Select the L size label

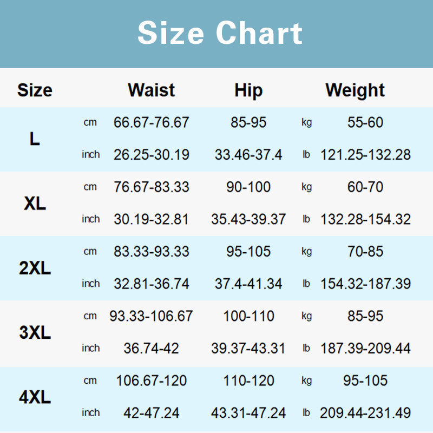35,139
